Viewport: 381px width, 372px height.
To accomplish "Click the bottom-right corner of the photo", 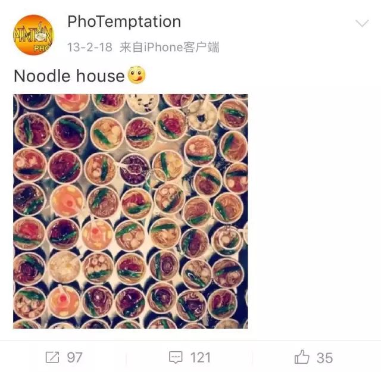I will (244, 325).
